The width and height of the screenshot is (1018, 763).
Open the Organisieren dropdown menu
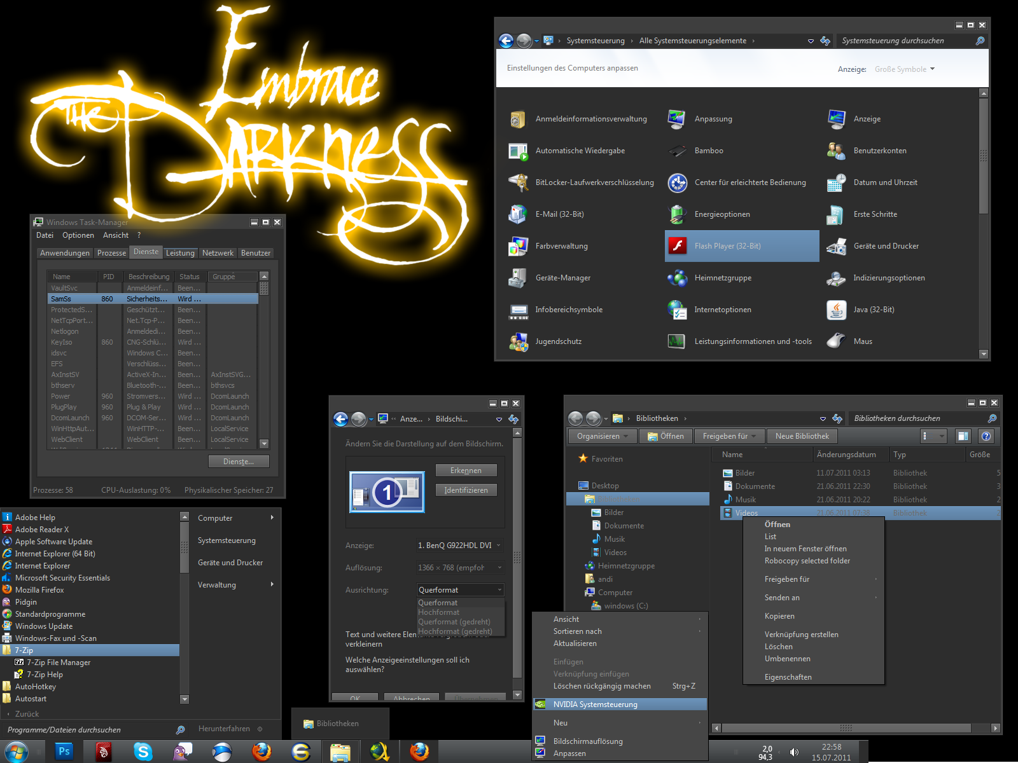coord(602,436)
